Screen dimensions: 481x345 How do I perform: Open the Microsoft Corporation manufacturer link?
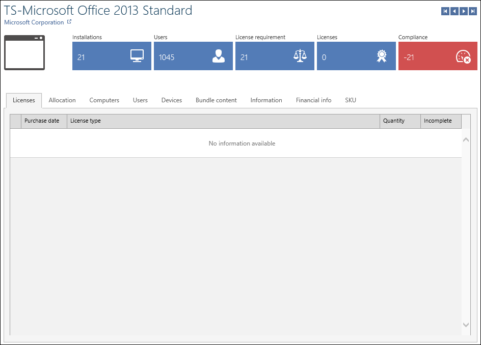34,22
